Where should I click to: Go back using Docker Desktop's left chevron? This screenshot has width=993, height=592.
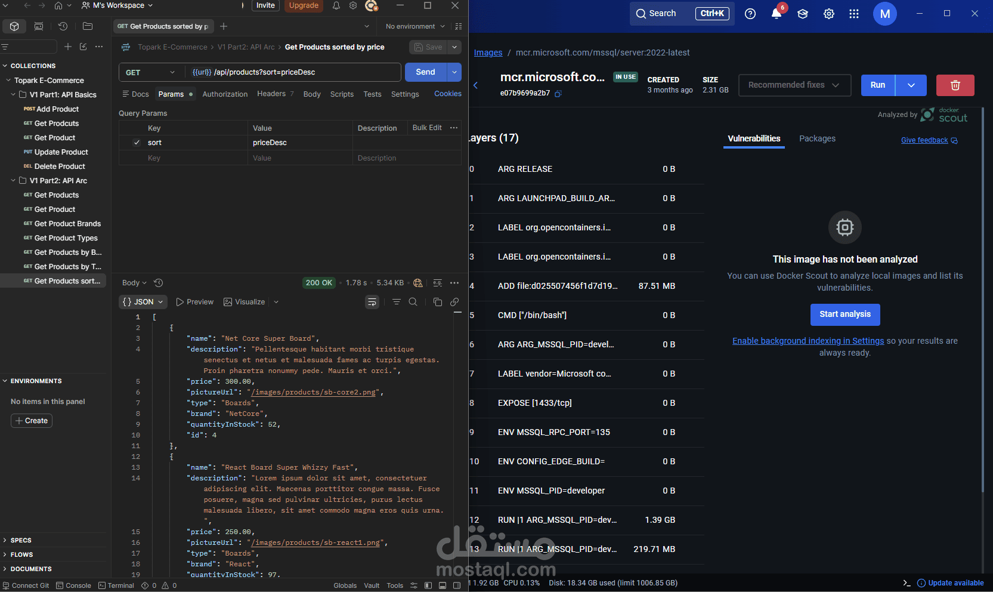point(476,85)
